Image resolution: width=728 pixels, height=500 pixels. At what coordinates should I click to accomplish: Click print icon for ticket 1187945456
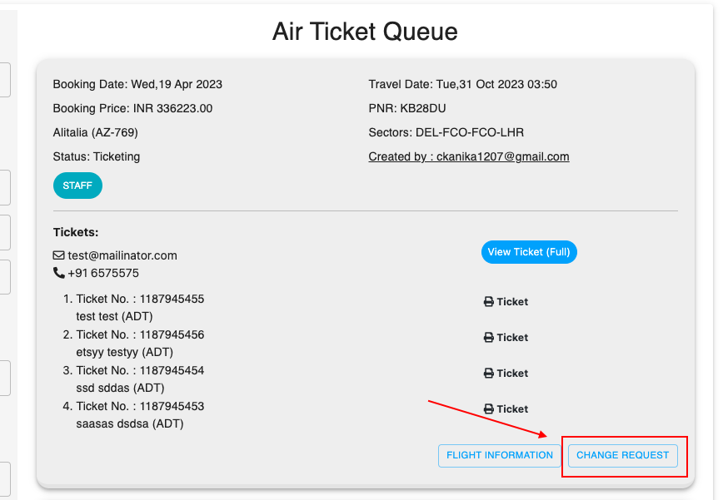[x=489, y=338]
